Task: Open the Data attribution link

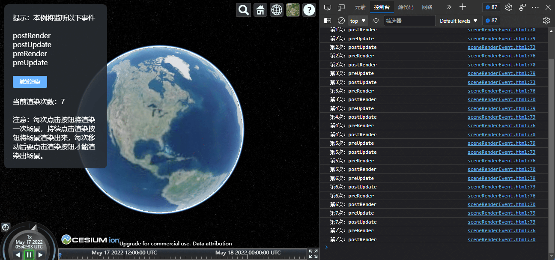Action: coord(212,244)
